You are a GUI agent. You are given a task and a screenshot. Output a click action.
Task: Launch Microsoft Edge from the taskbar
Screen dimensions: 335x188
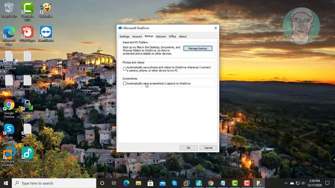click(126, 183)
